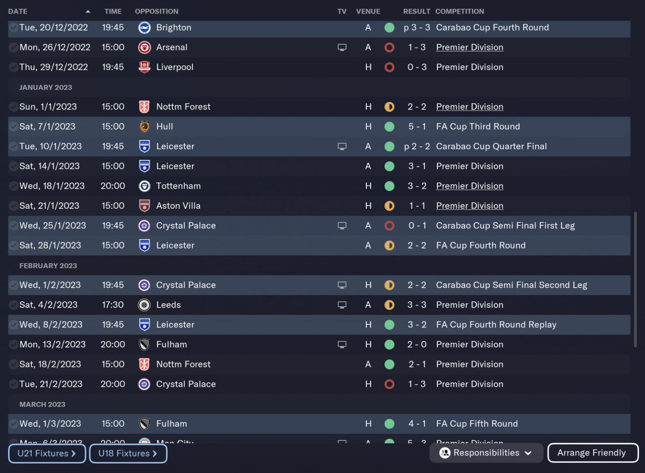The image size is (645, 473).
Task: Click the green win indicator for the Hull match
Action: click(x=389, y=127)
